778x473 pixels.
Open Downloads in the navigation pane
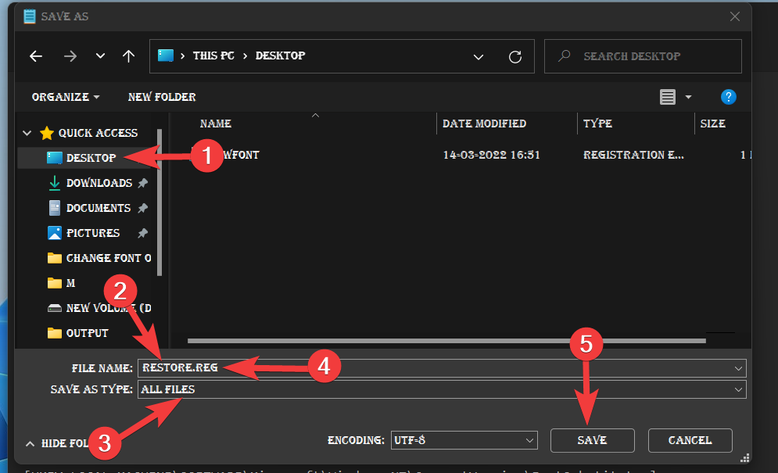coord(99,183)
